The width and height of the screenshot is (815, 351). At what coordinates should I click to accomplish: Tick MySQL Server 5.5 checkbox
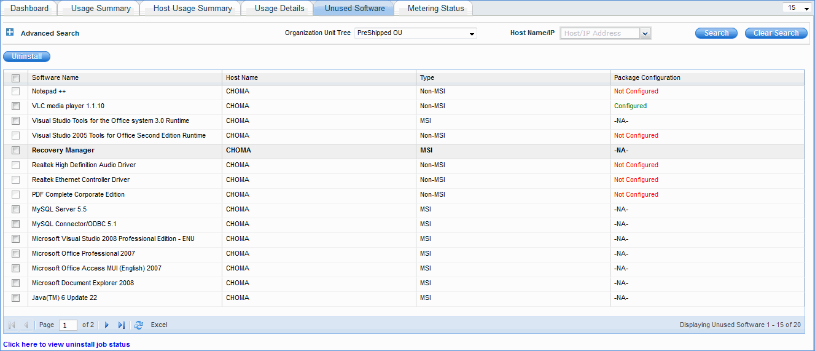16,209
